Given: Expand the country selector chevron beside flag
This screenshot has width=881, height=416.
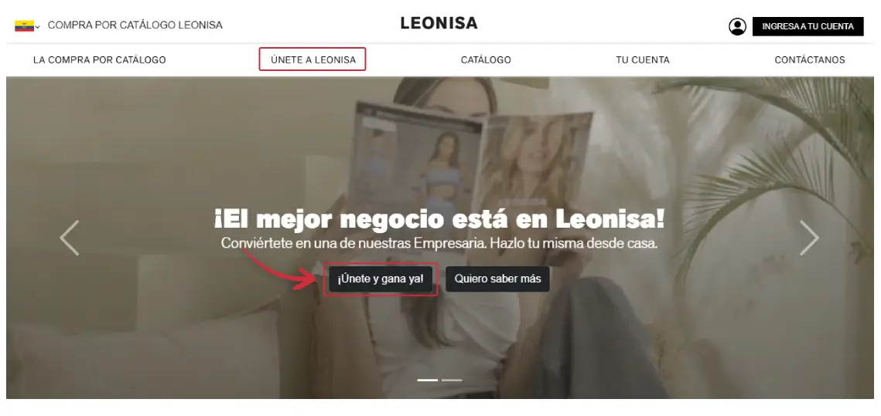Looking at the screenshot, I should coord(38,27).
